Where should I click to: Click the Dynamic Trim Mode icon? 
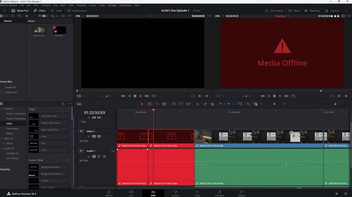point(157,104)
